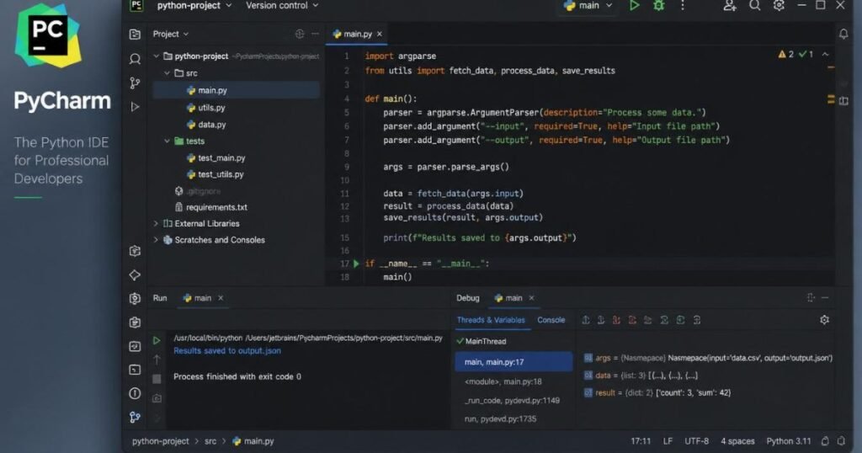Viewport: 862px width, 453px height.
Task: Open the python-project dropdown in title bar
Action: (194, 6)
